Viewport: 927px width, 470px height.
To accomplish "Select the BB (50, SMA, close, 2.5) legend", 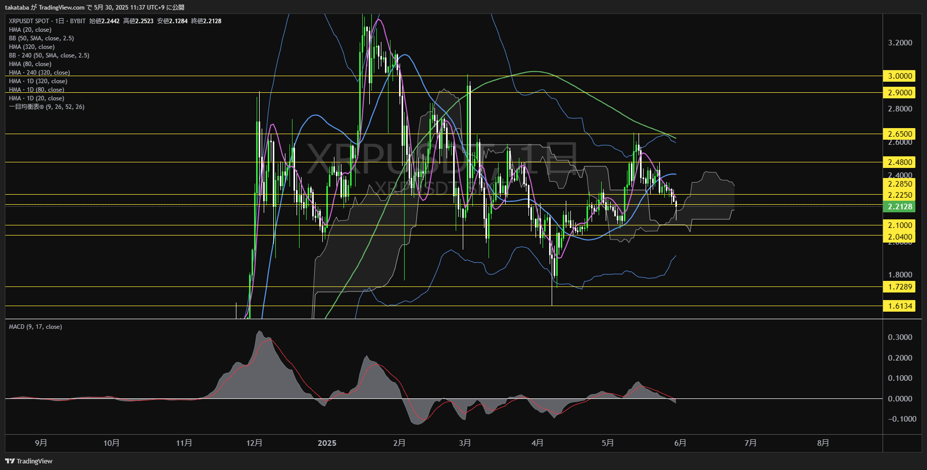I will click(41, 38).
